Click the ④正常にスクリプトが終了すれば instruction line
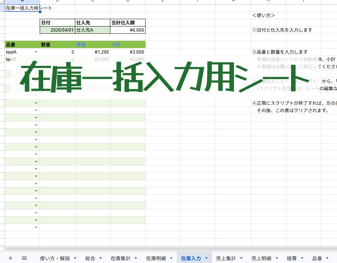This screenshot has height=263, width=337. pos(294,103)
